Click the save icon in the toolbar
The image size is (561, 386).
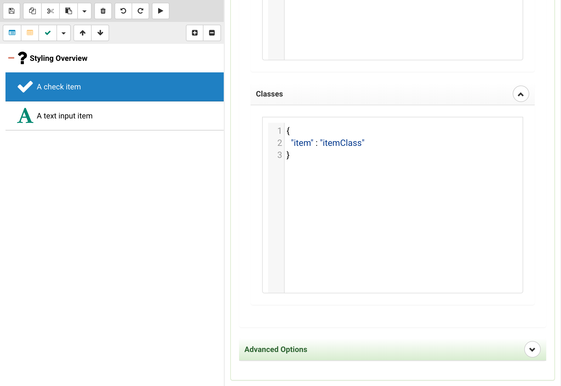[12, 11]
